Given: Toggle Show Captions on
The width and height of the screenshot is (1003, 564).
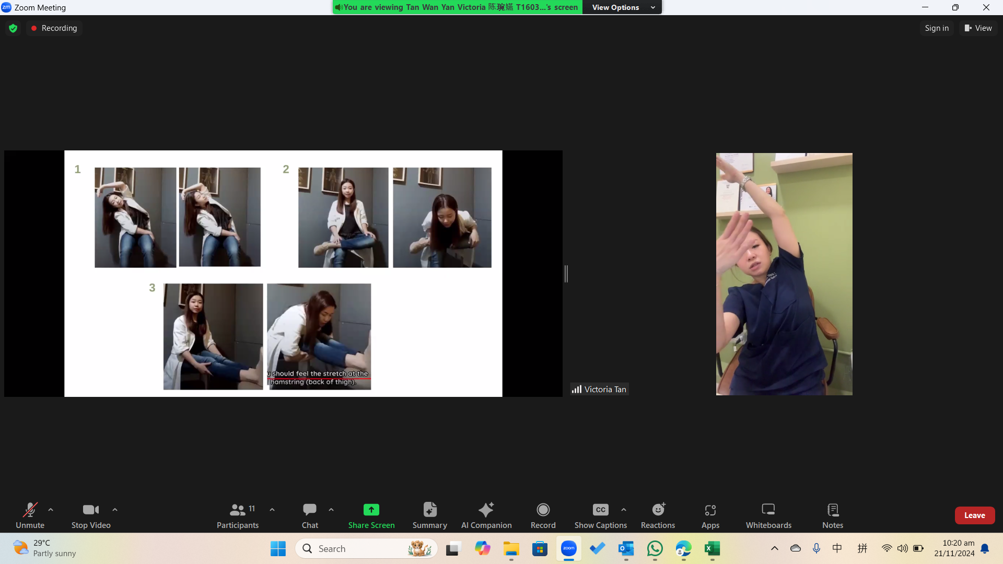Looking at the screenshot, I should (x=600, y=515).
